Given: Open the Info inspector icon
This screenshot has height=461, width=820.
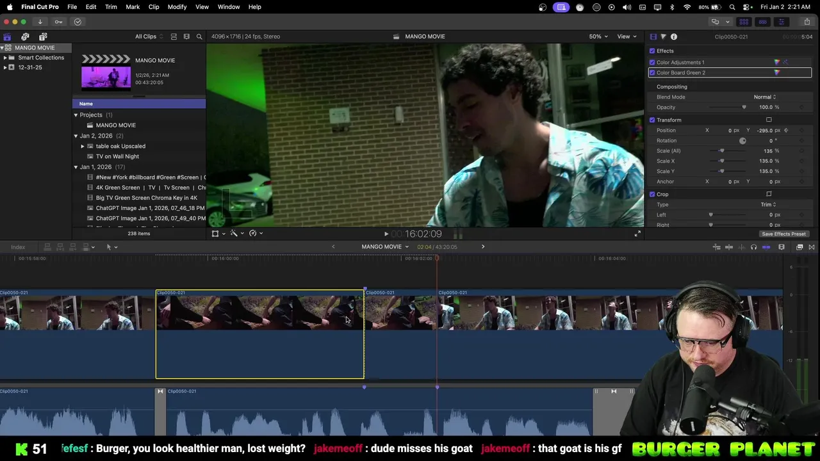Looking at the screenshot, I should [x=674, y=36].
